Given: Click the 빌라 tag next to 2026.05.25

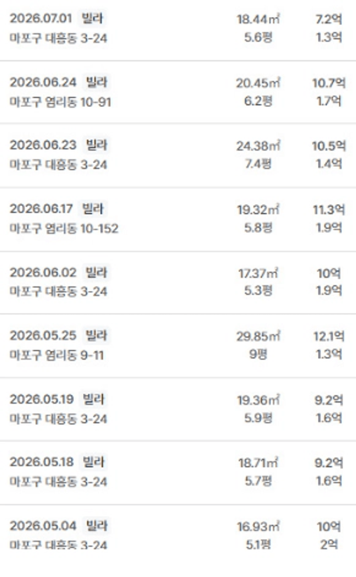Looking at the screenshot, I should [x=96, y=336].
